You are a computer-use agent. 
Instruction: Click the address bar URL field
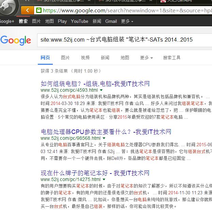(123, 10)
